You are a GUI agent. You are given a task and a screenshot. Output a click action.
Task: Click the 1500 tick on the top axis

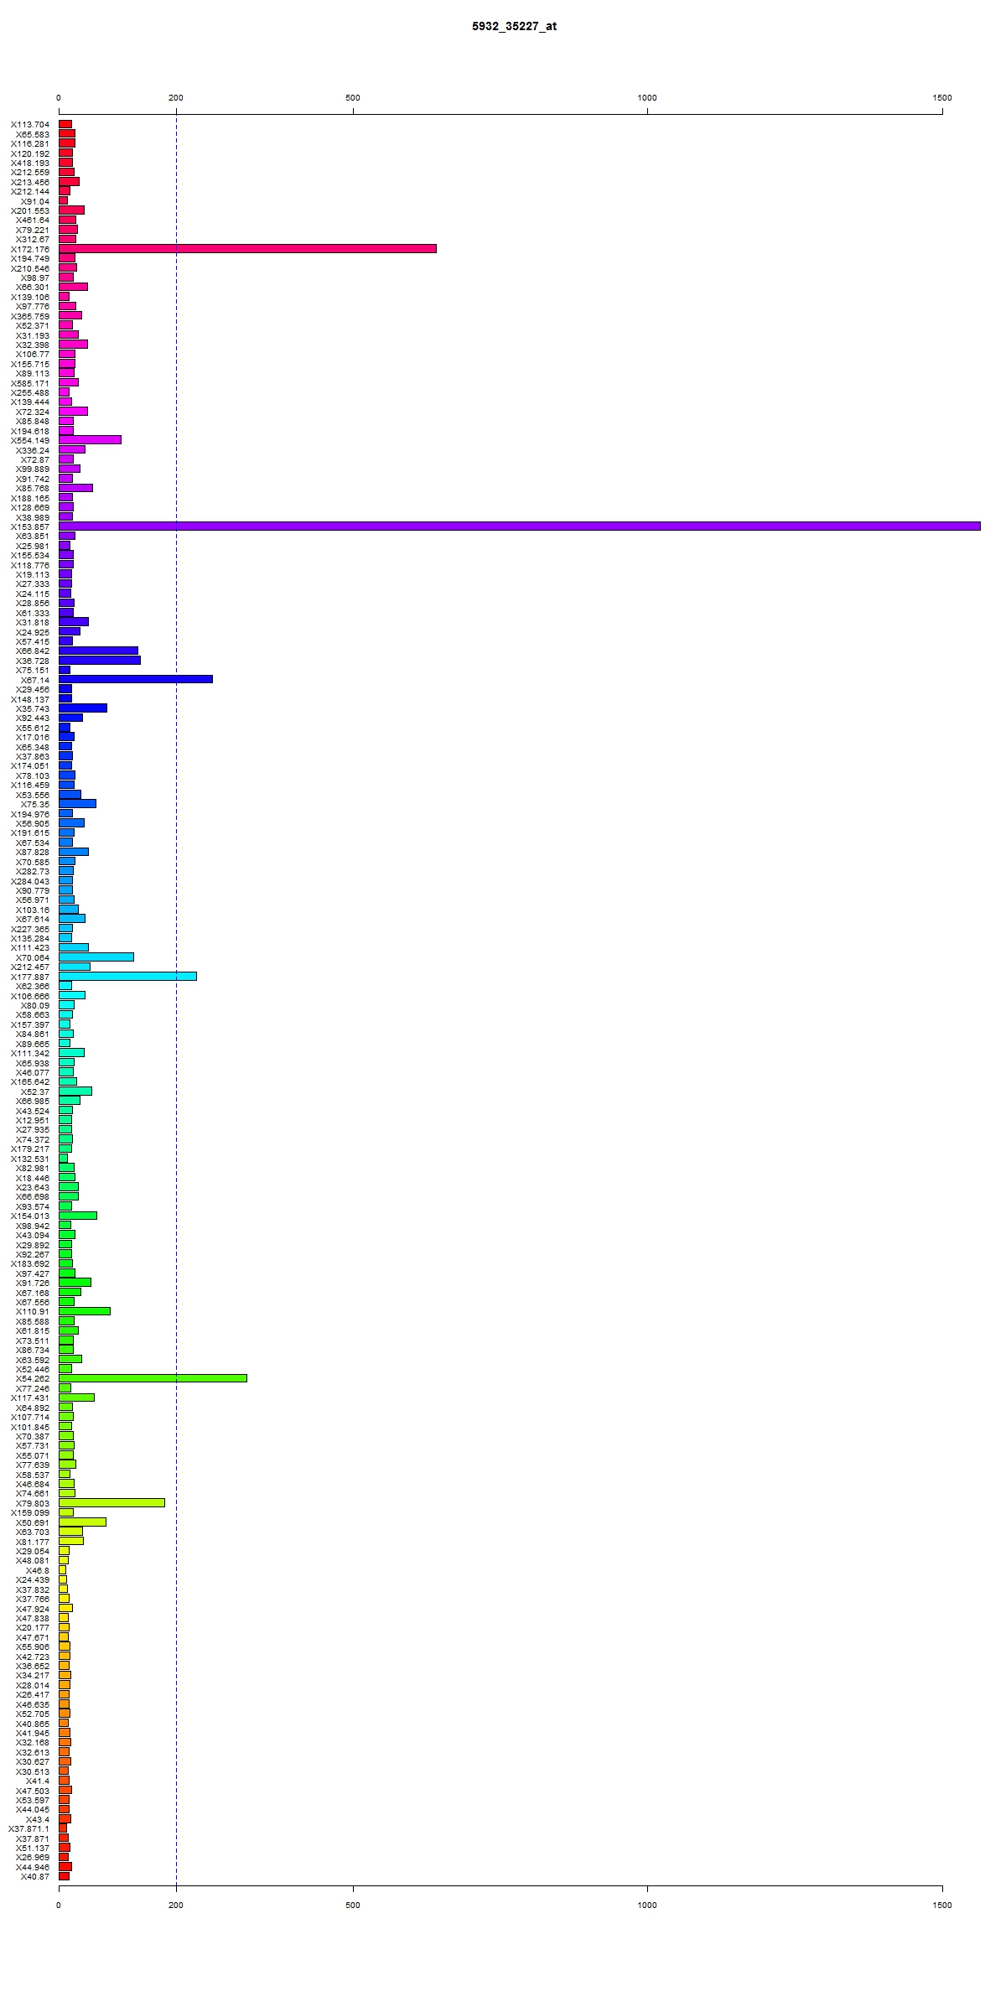click(942, 98)
